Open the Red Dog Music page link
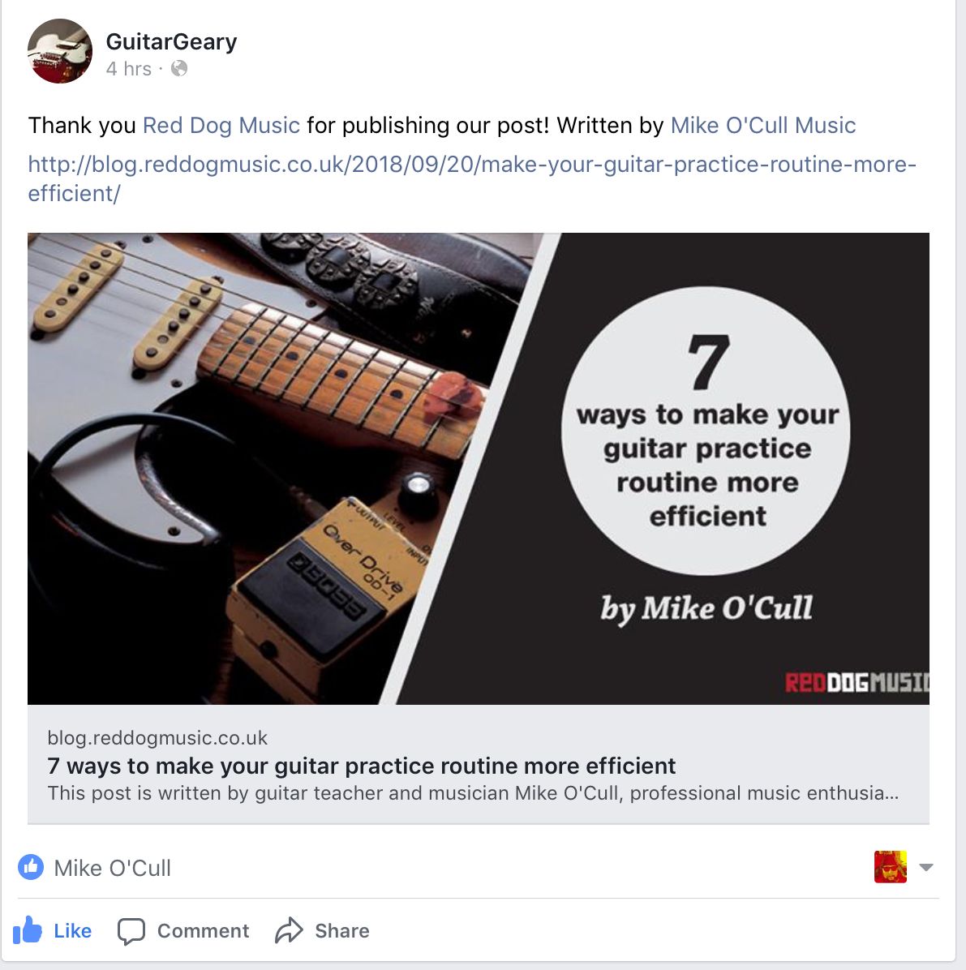 [x=221, y=125]
